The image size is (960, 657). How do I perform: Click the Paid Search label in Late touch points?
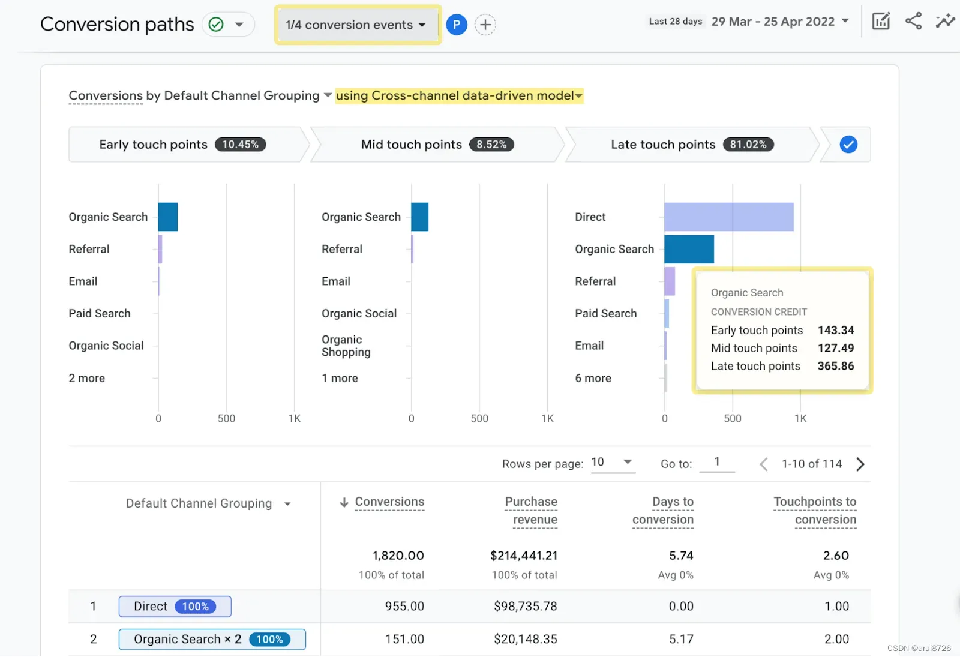tap(605, 313)
